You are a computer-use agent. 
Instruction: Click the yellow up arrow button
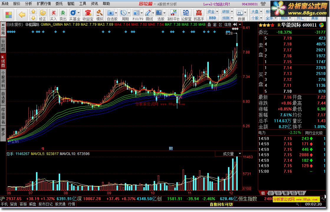click(33, 12)
